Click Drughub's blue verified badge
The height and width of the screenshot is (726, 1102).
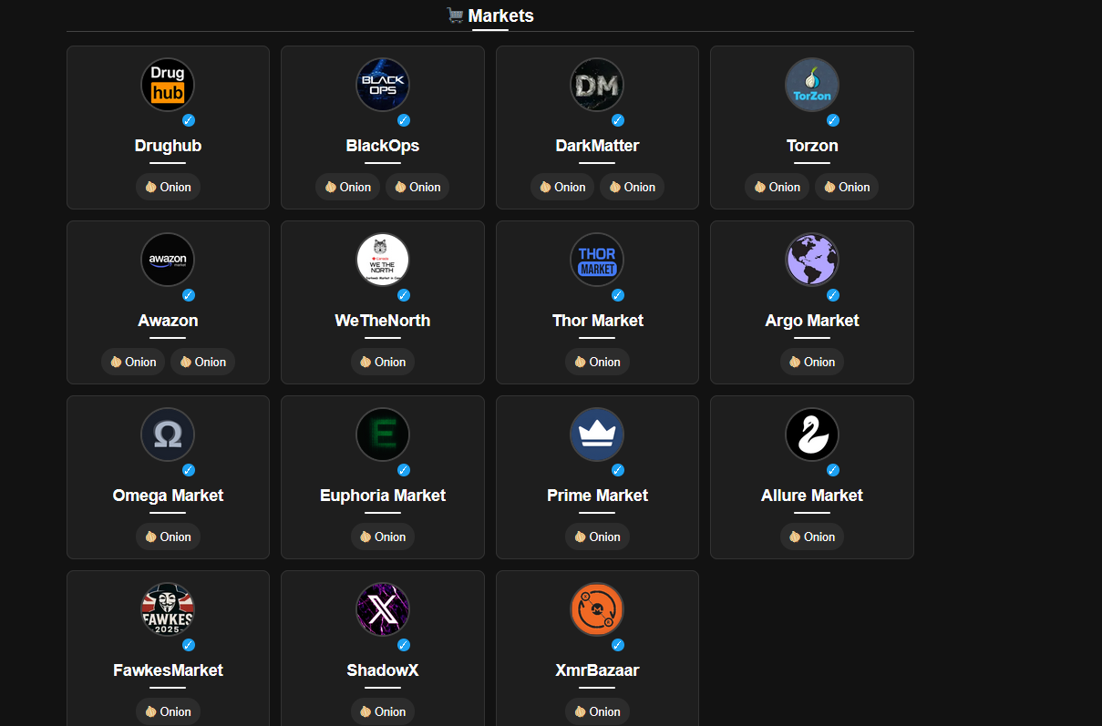pyautogui.click(x=189, y=120)
